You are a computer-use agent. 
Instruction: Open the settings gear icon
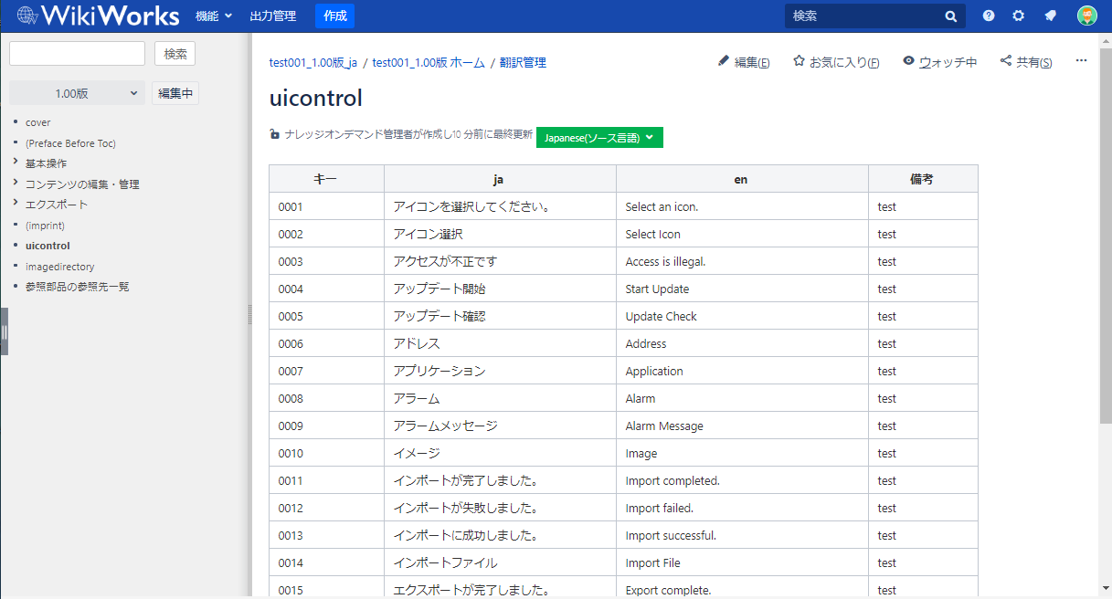[1018, 16]
